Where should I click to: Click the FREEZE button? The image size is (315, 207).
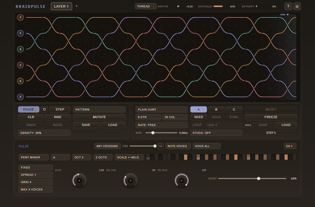click(271, 117)
